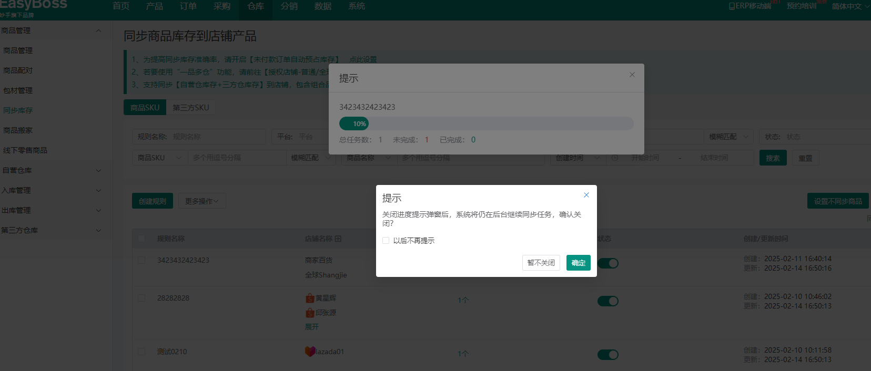Image resolution: width=871 pixels, height=371 pixels.
Task: Open the 商品SKU search type dropdown
Action: [160, 158]
